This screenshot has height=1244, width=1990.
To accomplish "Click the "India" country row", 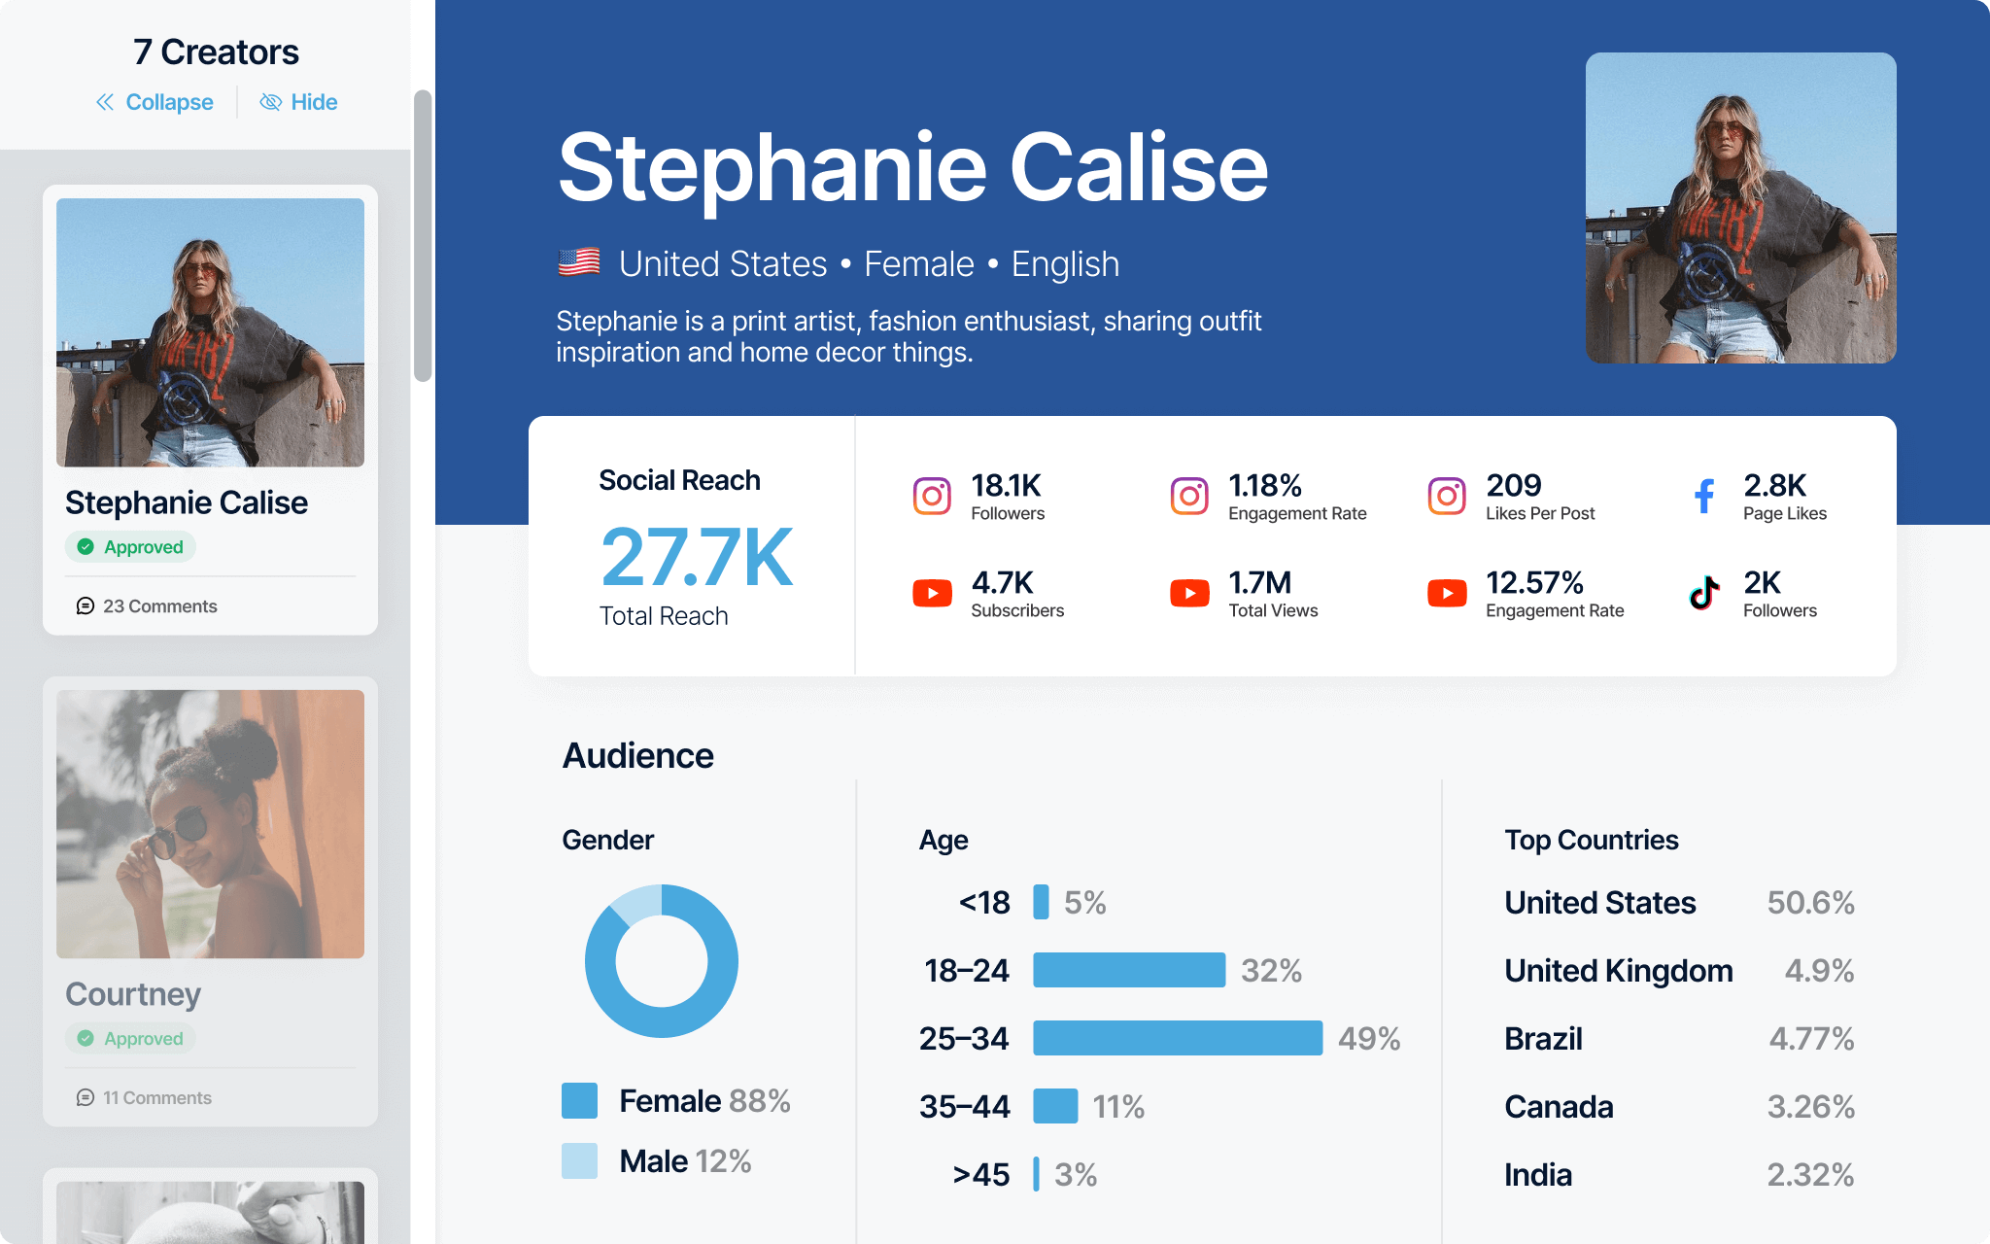I will coord(1679,1175).
